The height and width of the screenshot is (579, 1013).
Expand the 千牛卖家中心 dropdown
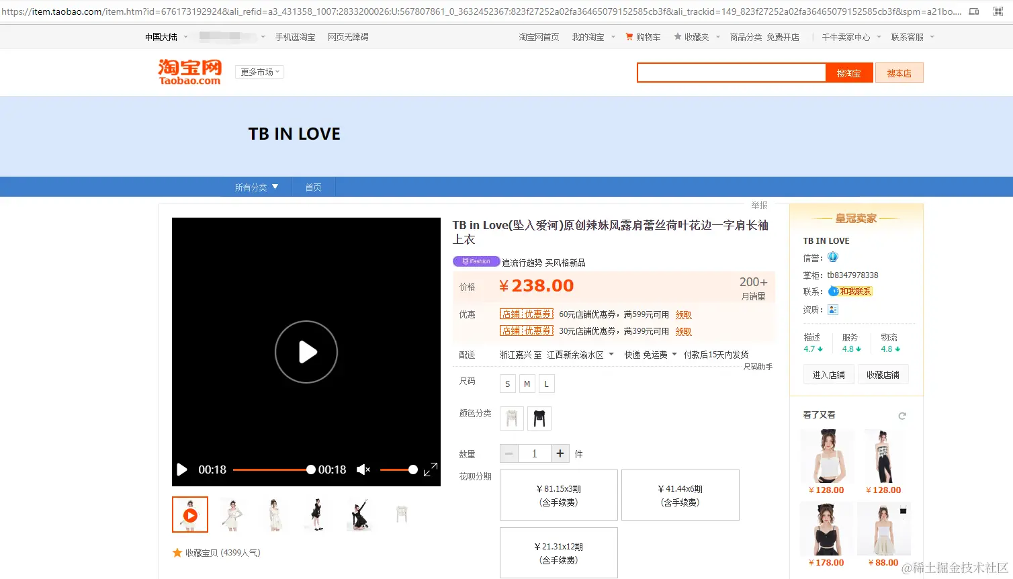pyautogui.click(x=851, y=37)
